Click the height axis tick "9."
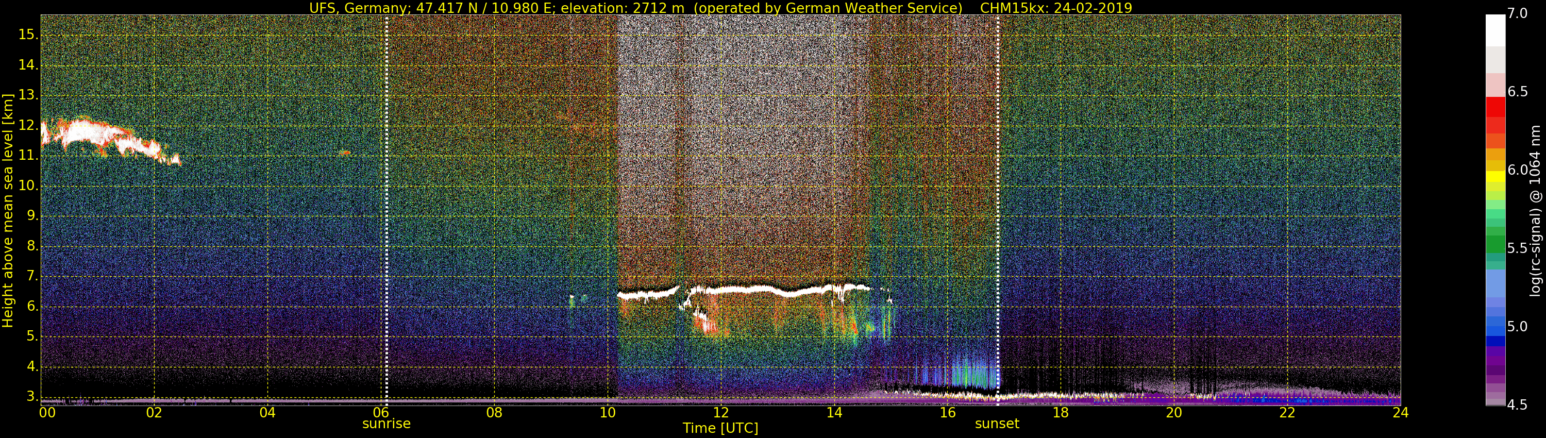Image resolution: width=1546 pixels, height=438 pixels. click(x=32, y=216)
